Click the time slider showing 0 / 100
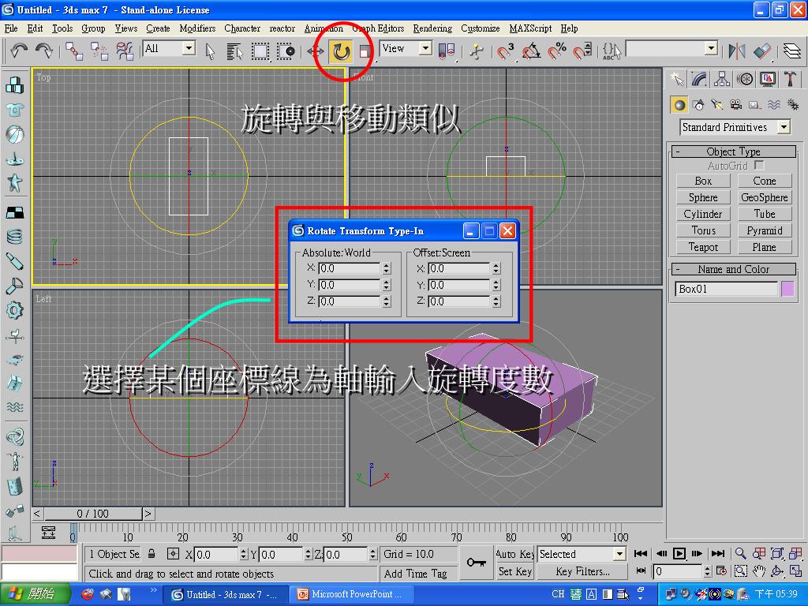This screenshot has width=808, height=606. tap(93, 514)
